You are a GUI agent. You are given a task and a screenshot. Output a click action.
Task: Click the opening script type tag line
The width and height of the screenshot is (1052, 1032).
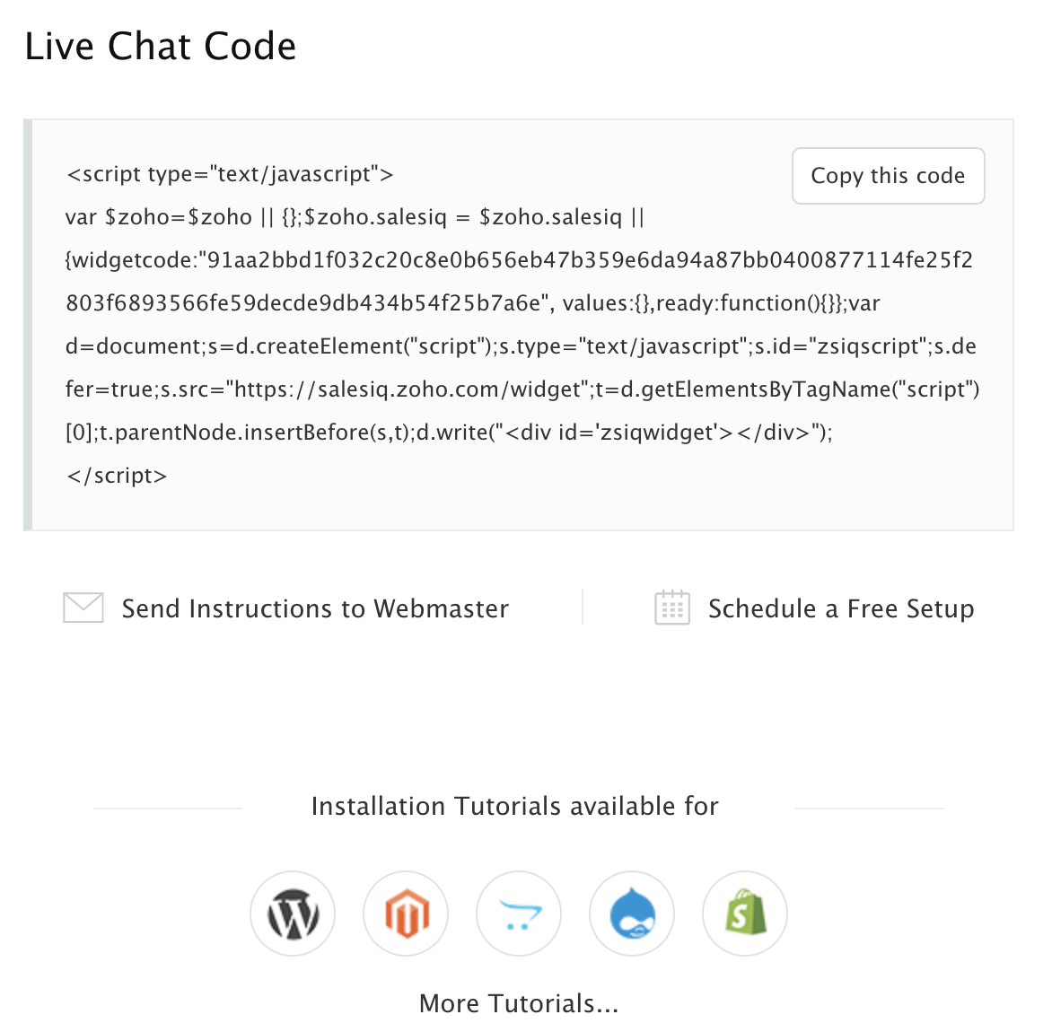click(230, 174)
